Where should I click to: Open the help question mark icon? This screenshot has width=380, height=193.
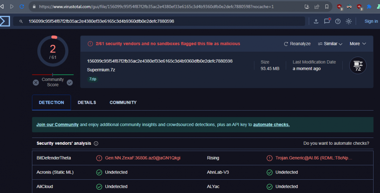(338, 21)
